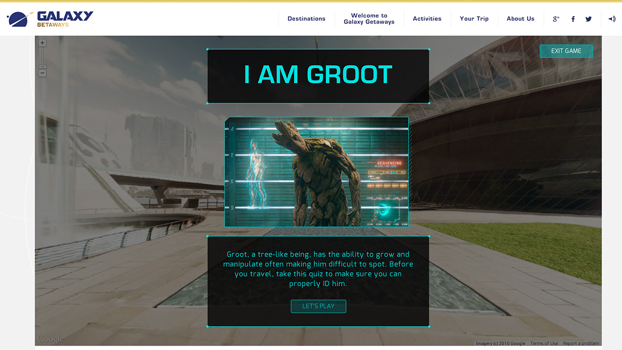Open the About Us menu item

pyautogui.click(x=520, y=18)
